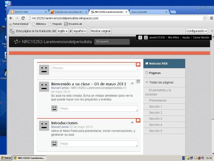The height and width of the screenshot is (161, 214).
Task: Click MunarCamila author on Bienvenido post
Action: pyautogui.click(x=60, y=88)
